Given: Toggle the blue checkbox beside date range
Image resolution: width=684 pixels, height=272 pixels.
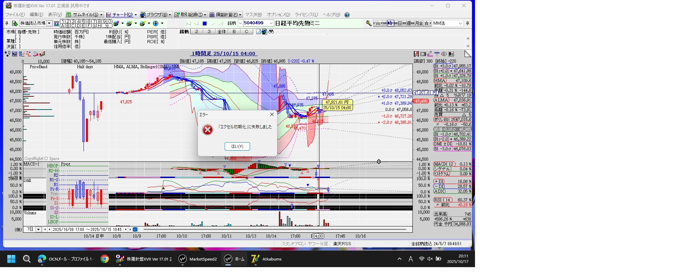Looking at the screenshot, I should point(135,230).
